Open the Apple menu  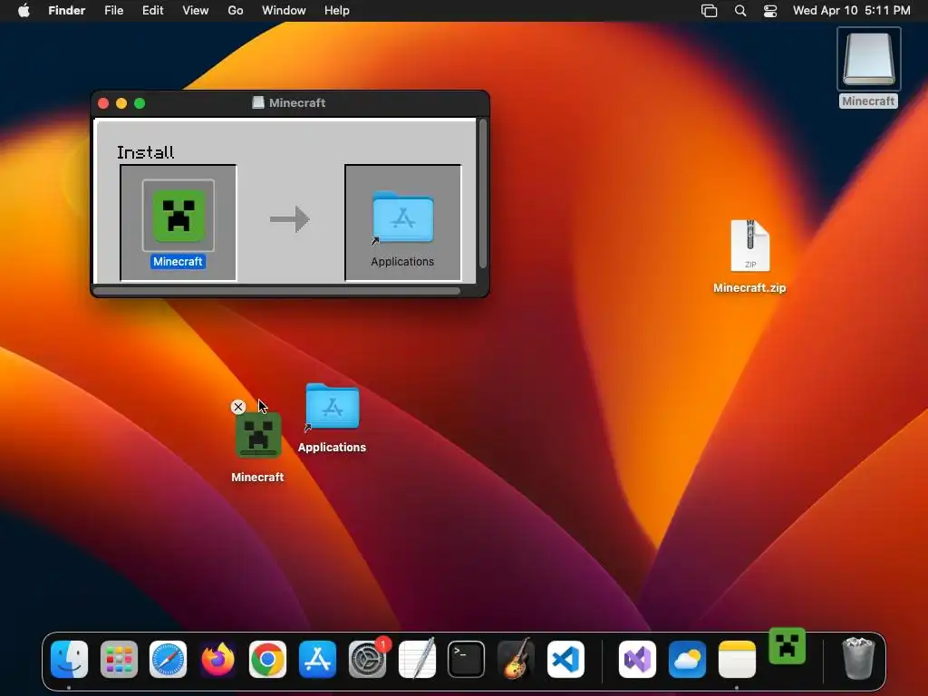pyautogui.click(x=24, y=11)
